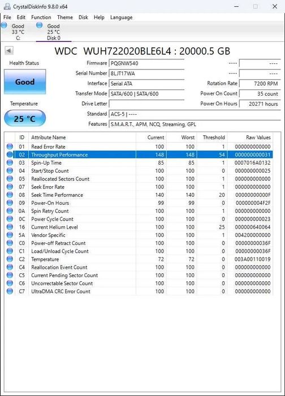
Task: Open the File menu
Action: [x=7, y=18]
